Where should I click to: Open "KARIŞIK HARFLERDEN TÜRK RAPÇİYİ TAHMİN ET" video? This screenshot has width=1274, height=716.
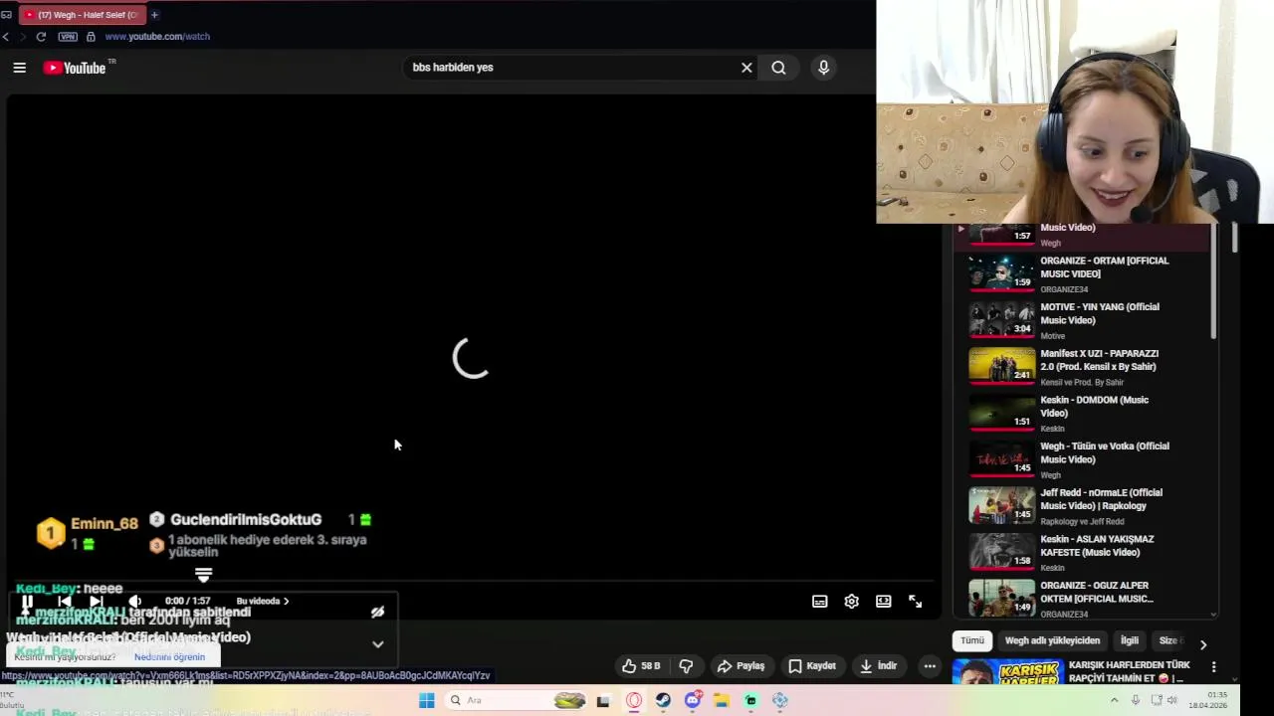(x=1129, y=671)
